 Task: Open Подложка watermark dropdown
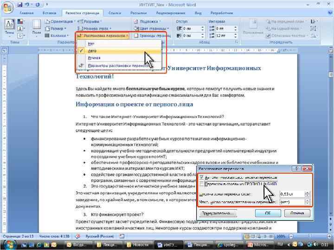point(147,21)
